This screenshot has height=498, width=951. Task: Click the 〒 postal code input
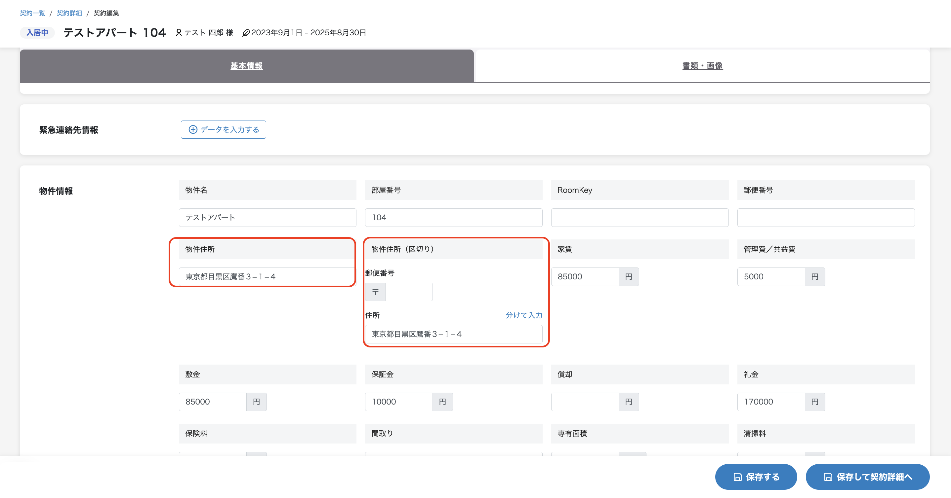click(x=409, y=292)
